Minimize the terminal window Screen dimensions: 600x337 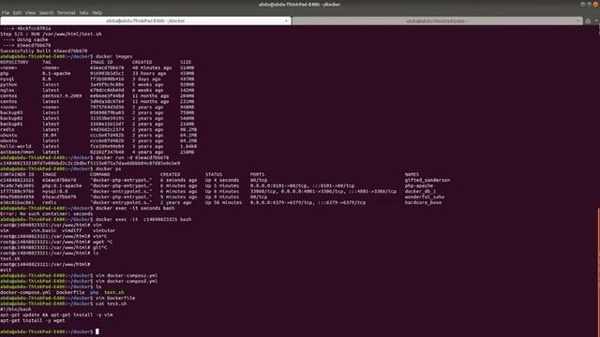[583, 4]
